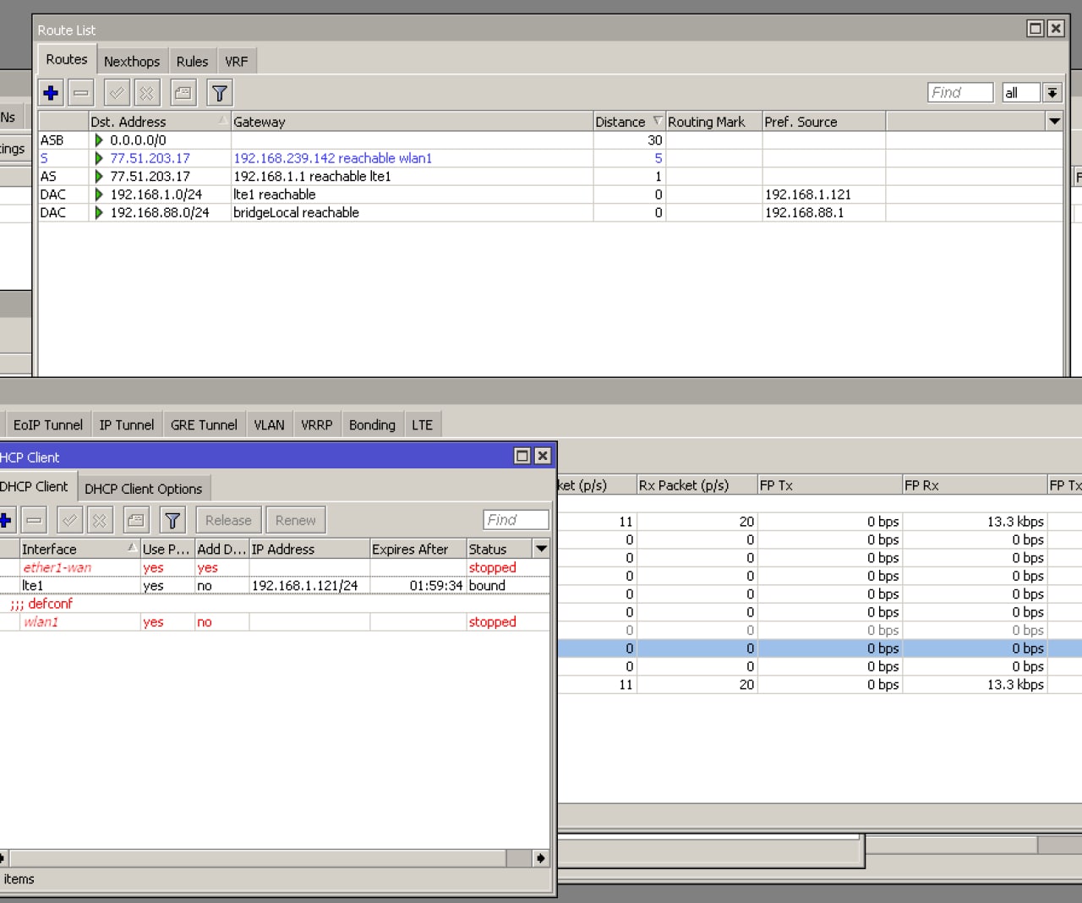The height and width of the screenshot is (903, 1082).
Task: Open DHCP Client column chooser dropdown
Action: (x=542, y=549)
